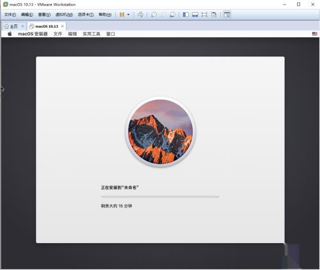Click the installation progress bar
This screenshot has width=320, height=270.
pos(160,196)
